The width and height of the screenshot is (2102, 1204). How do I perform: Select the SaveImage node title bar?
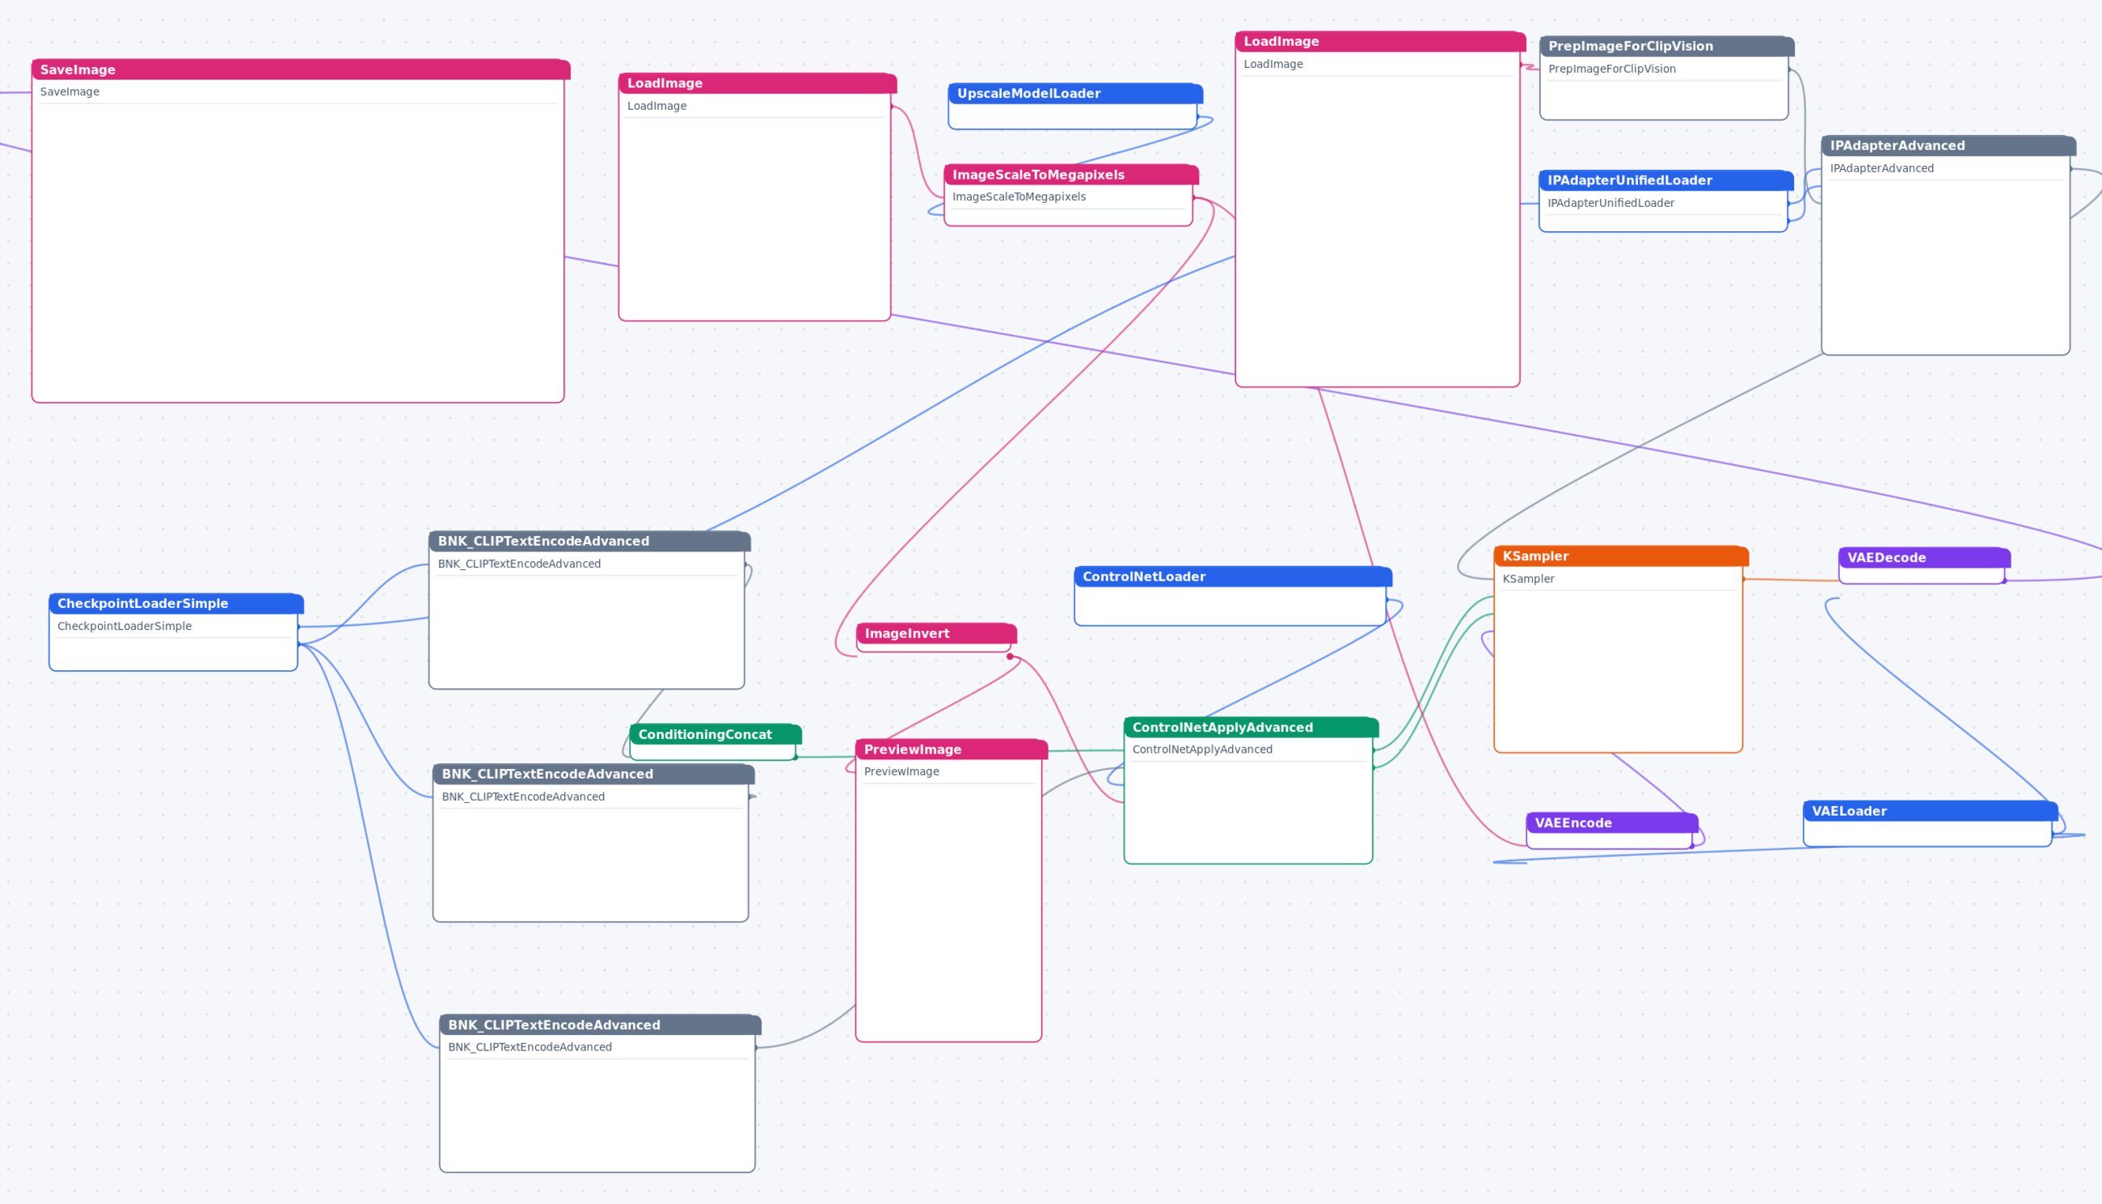(x=301, y=70)
